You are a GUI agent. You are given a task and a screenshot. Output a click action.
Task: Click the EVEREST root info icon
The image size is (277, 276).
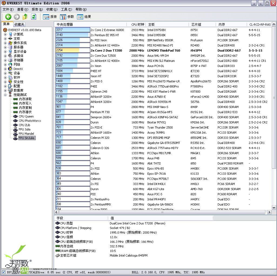(5, 30)
